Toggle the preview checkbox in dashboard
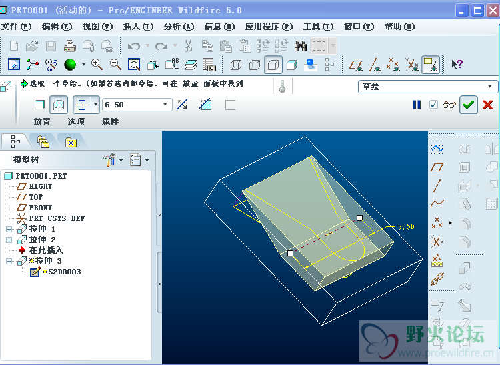This screenshot has height=365, width=500. (x=433, y=105)
